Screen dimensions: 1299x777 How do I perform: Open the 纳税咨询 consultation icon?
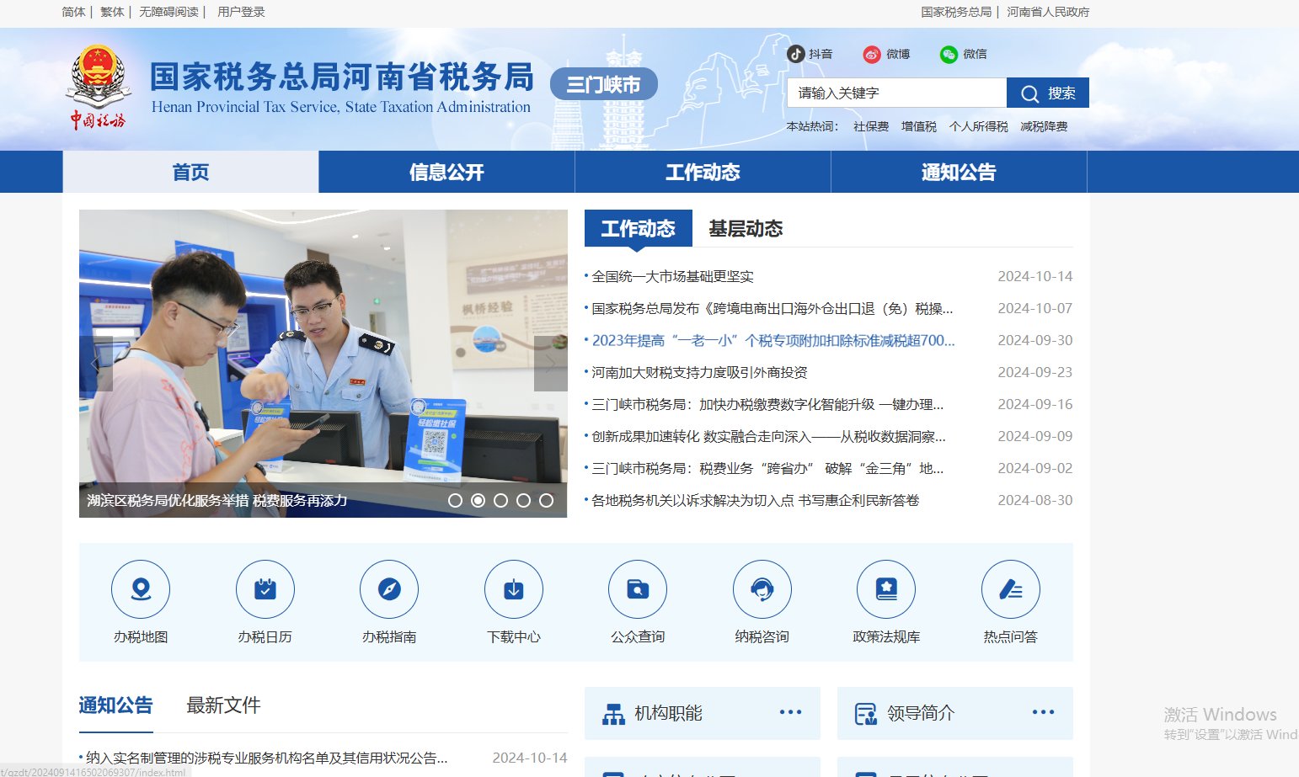762,589
